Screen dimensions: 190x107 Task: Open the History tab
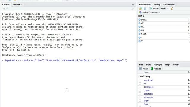tap(157, 5)
